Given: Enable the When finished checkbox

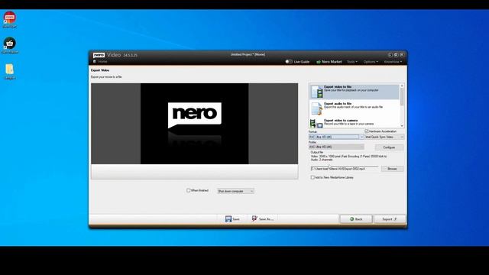Looking at the screenshot, I should (x=189, y=190).
